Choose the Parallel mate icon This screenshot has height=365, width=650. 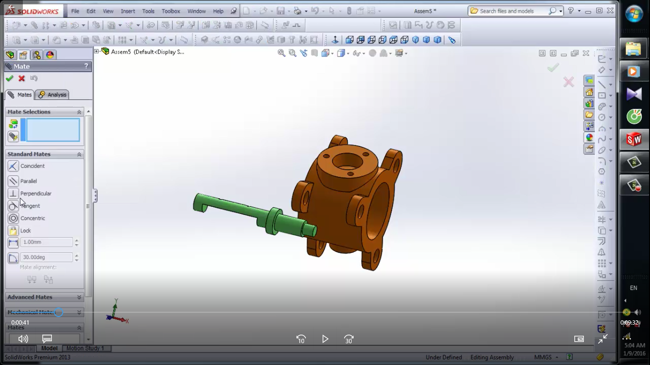click(13, 181)
